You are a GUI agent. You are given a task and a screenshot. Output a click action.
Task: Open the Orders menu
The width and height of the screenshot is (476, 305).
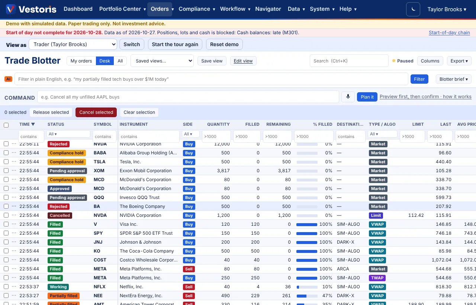coord(160,9)
